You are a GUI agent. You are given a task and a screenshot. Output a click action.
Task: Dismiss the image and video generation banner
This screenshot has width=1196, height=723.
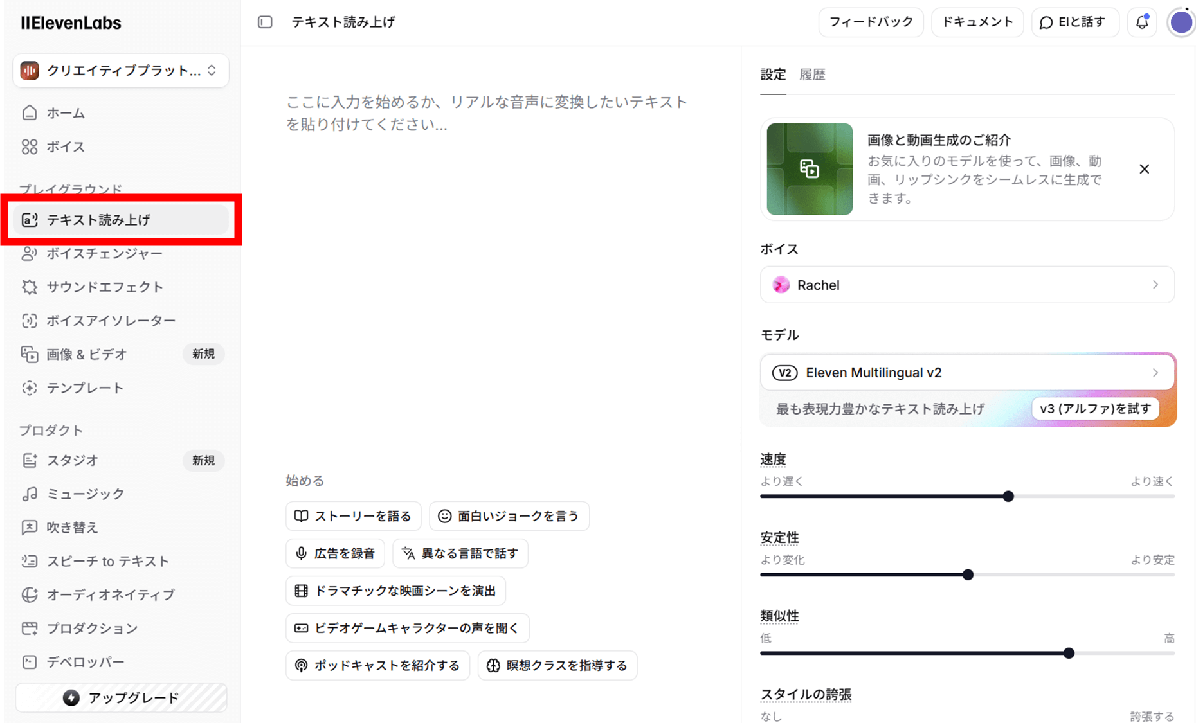tap(1144, 169)
